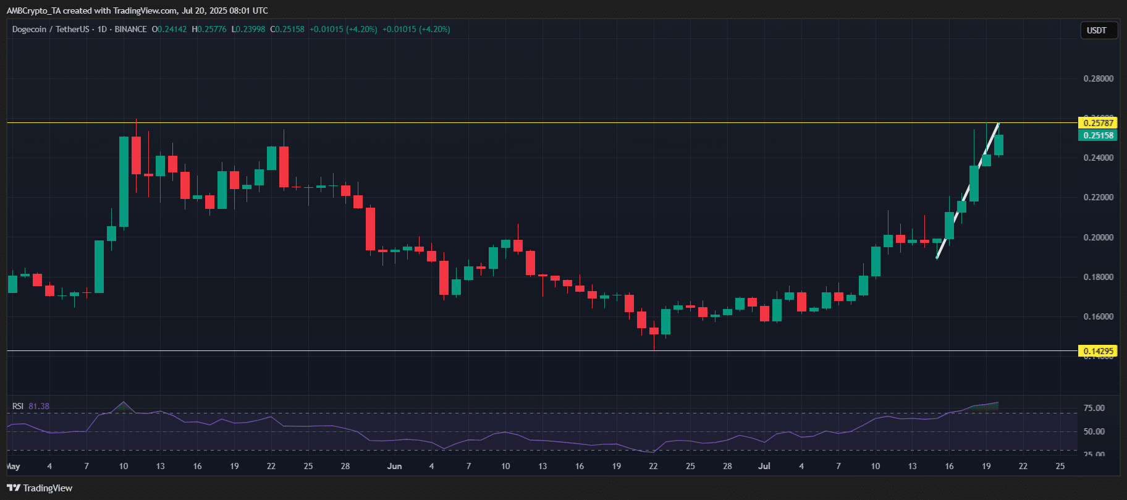The image size is (1127, 500).
Task: Open the USDT currency selector
Action: click(x=1097, y=30)
